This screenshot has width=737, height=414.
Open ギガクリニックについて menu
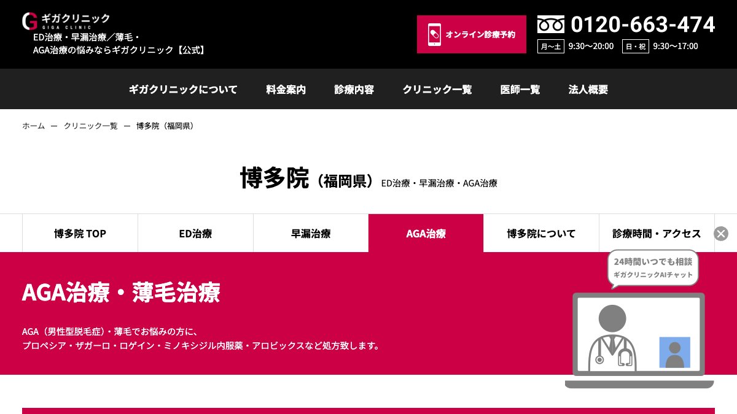point(183,89)
